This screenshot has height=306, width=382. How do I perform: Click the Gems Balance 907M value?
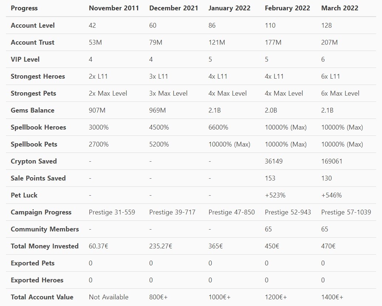coord(97,110)
